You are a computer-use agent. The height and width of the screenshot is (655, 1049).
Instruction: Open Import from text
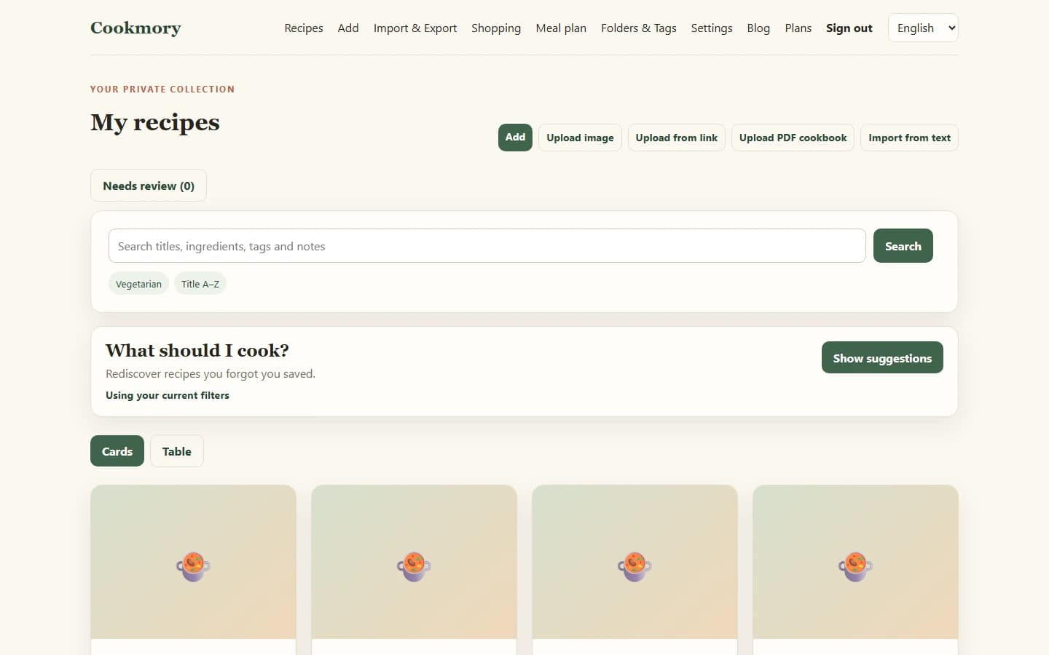pos(909,138)
